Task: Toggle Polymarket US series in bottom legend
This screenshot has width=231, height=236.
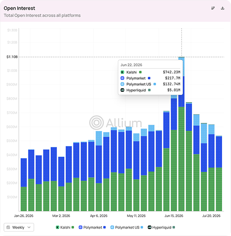Action: 127,227
